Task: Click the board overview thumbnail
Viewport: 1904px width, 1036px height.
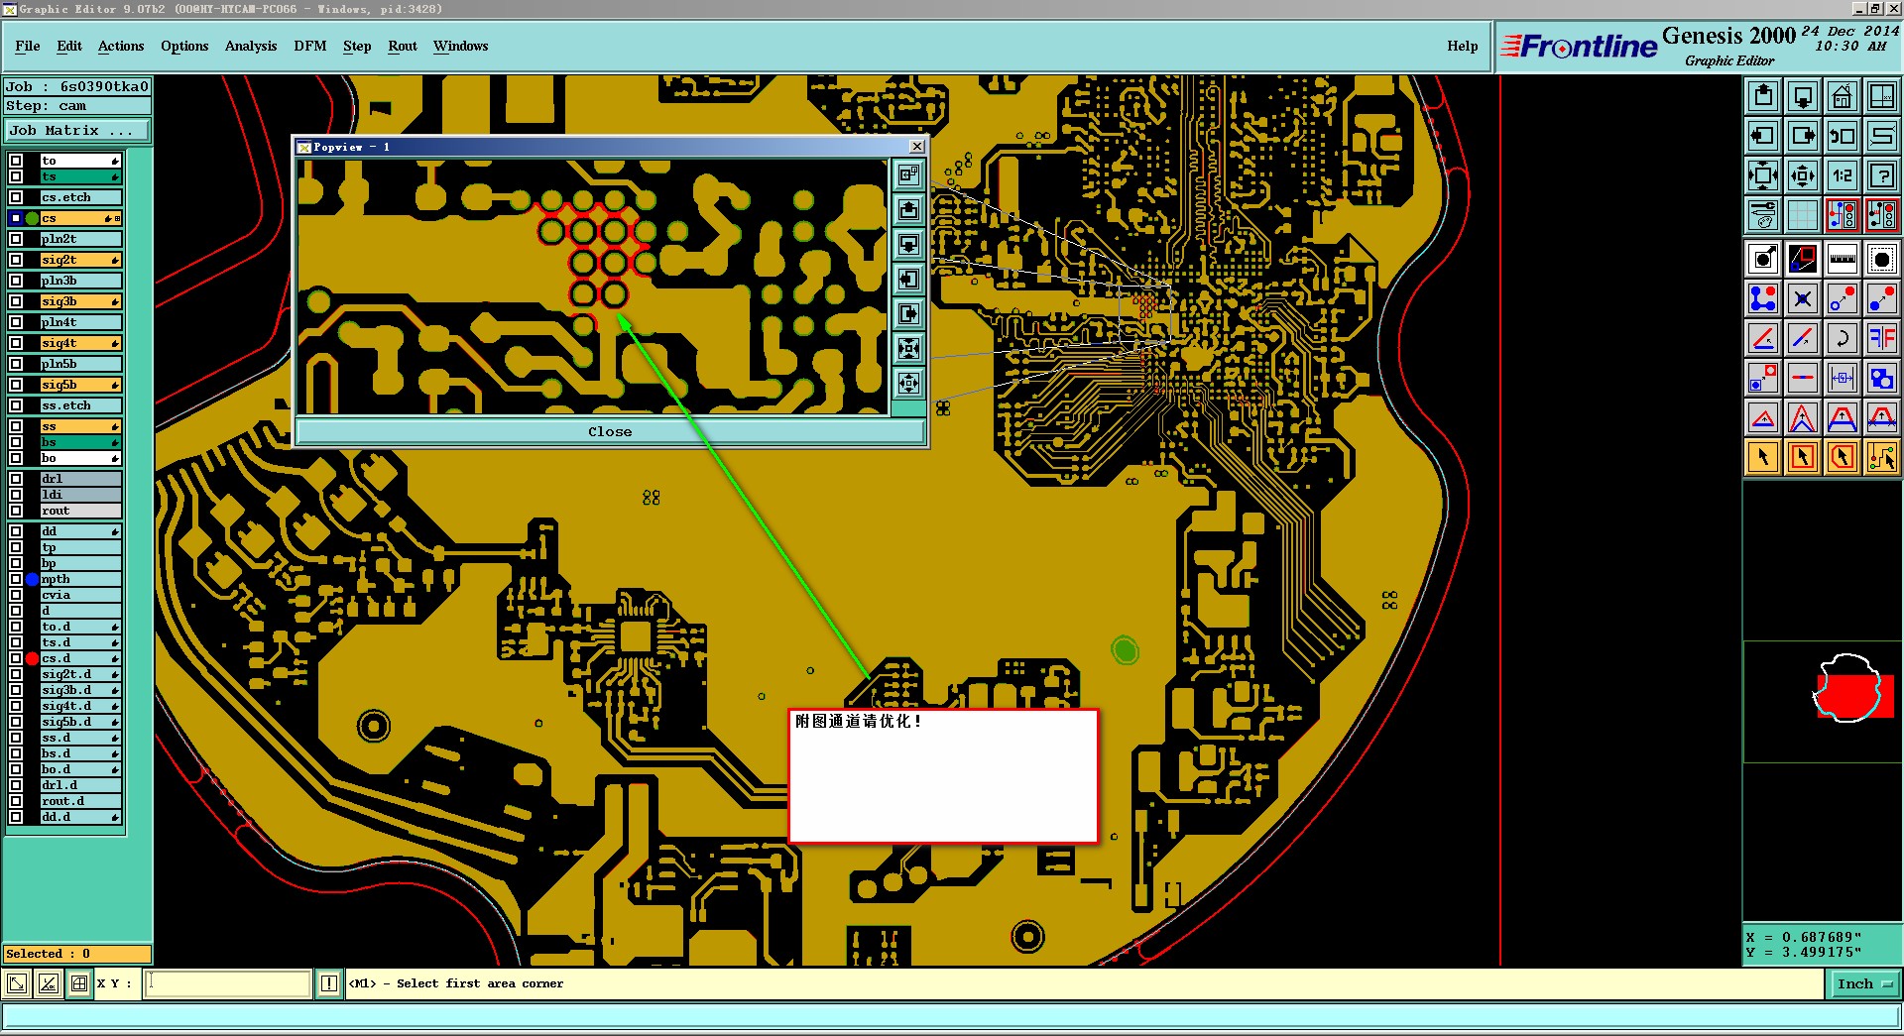Action: click(1823, 702)
